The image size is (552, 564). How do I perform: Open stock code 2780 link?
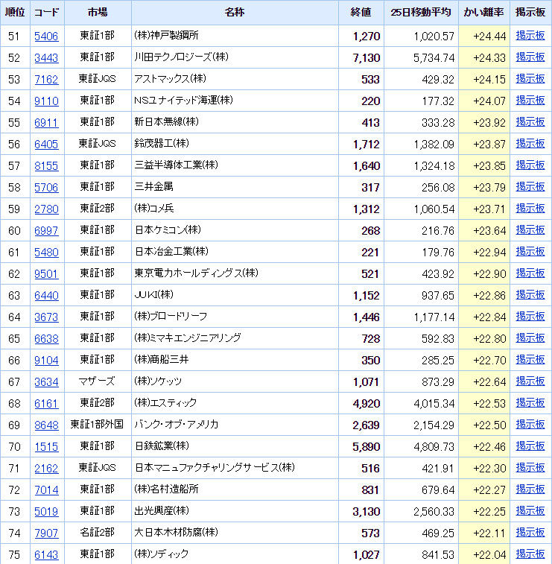point(46,209)
